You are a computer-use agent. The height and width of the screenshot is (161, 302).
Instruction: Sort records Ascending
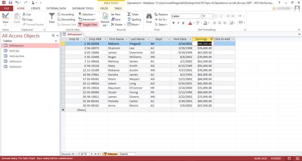pyautogui.click(x=66, y=14)
